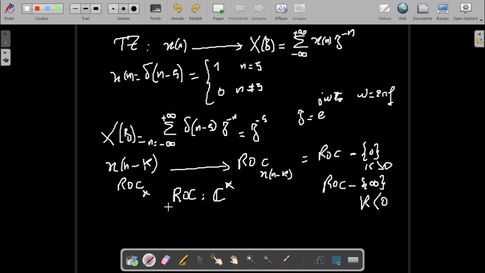This screenshot has width=485, height=273.
Task: Select the white pen color
Action: pyautogui.click(x=27, y=8)
